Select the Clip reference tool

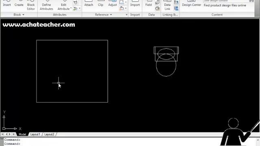(x=100, y=4)
